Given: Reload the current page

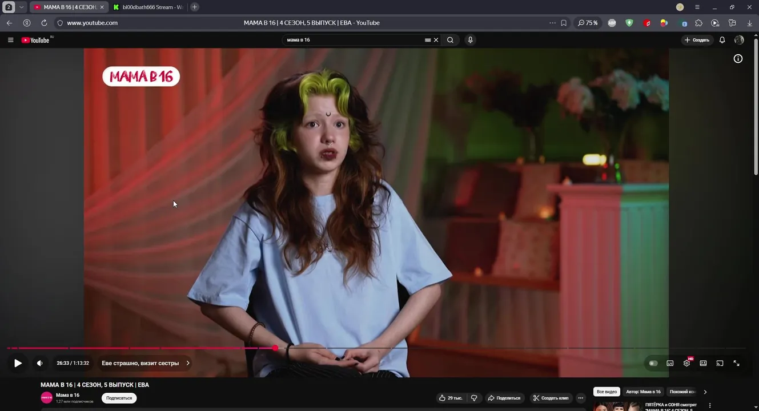Looking at the screenshot, I should 44,23.
